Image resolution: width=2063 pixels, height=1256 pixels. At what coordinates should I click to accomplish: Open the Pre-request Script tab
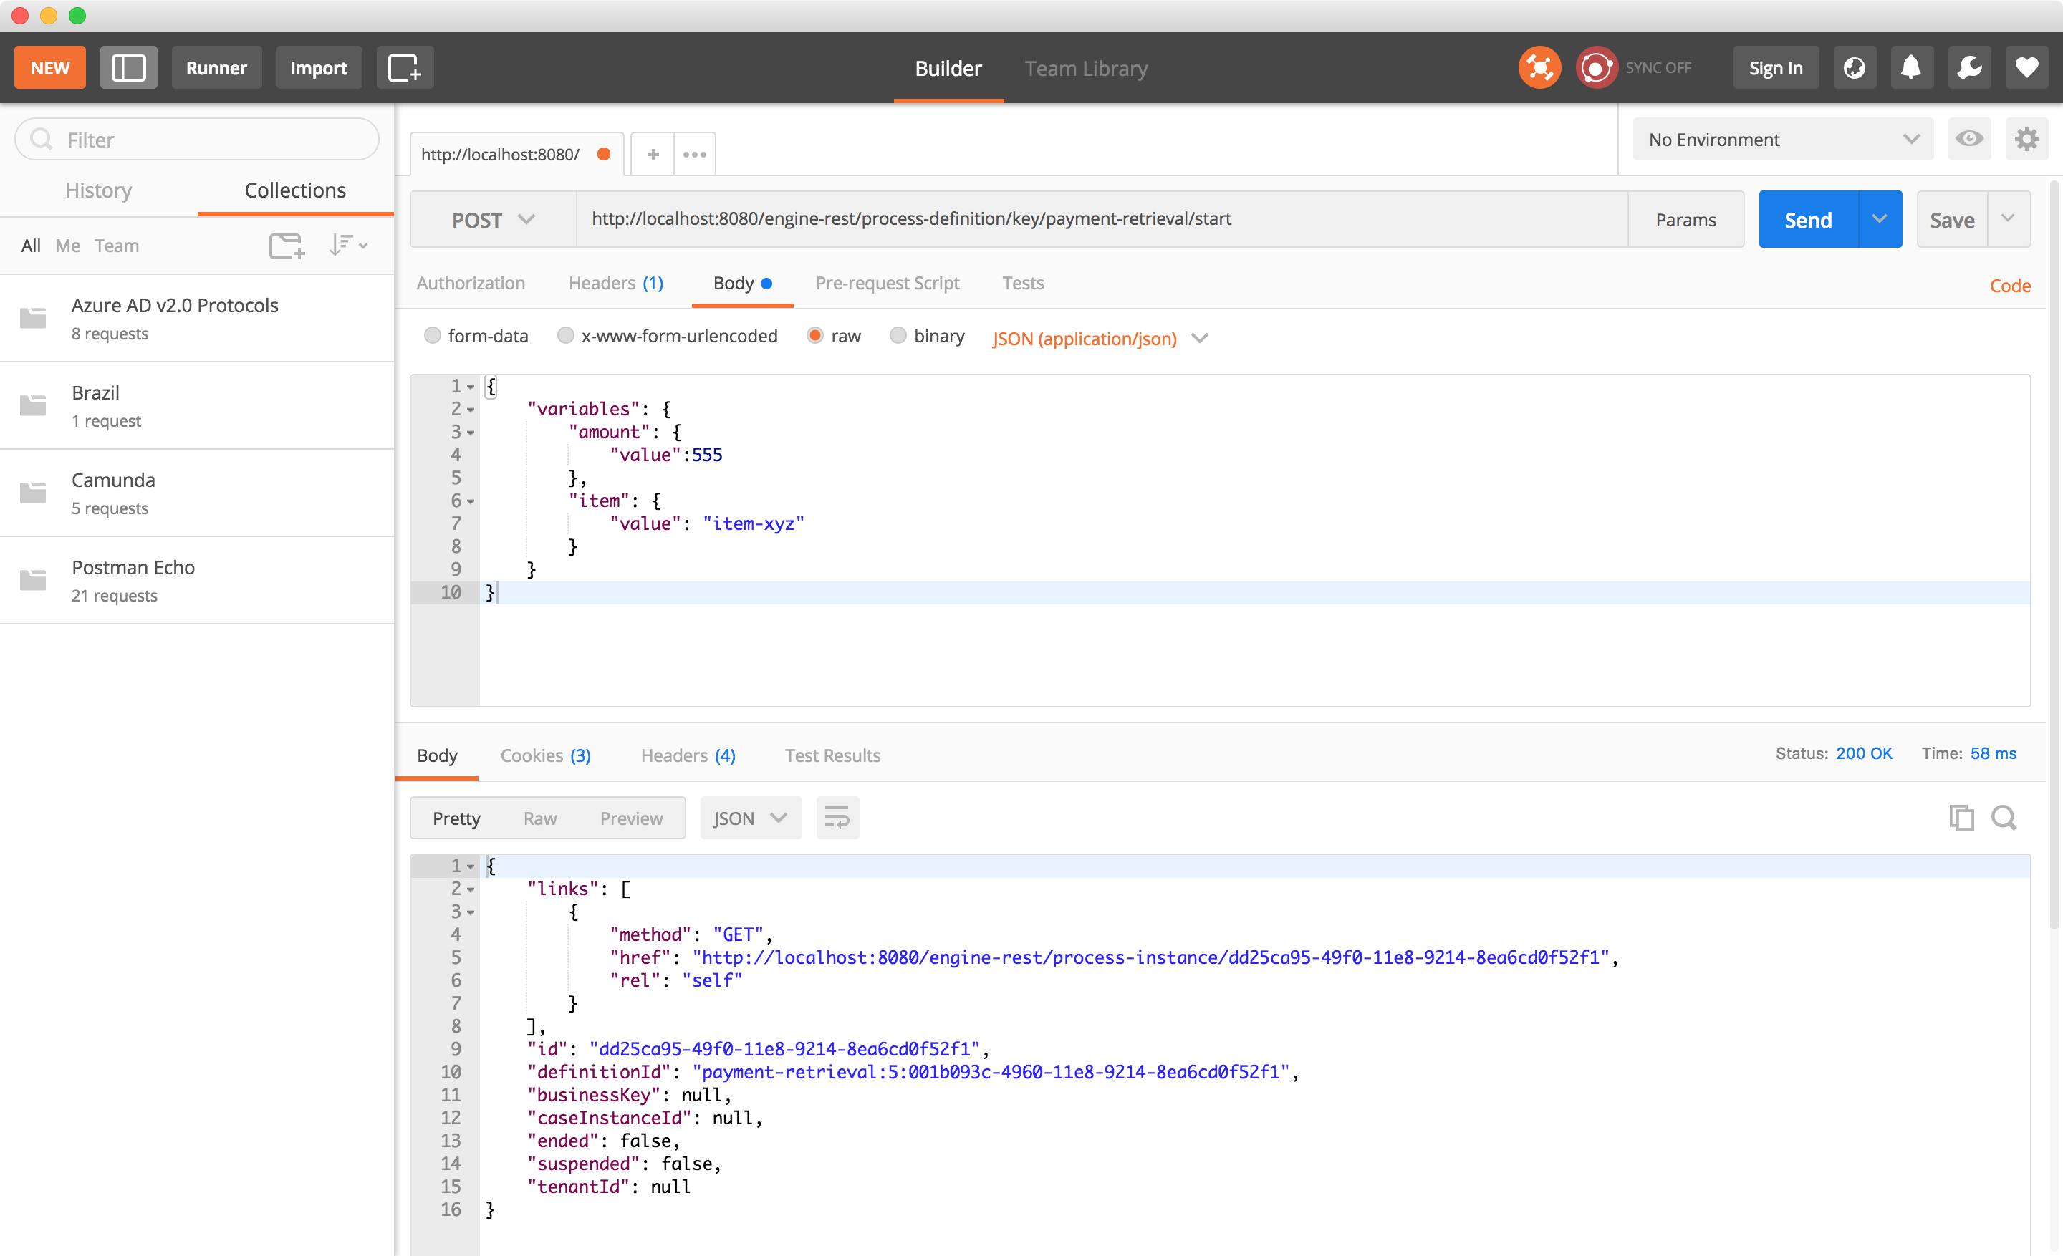(x=887, y=283)
